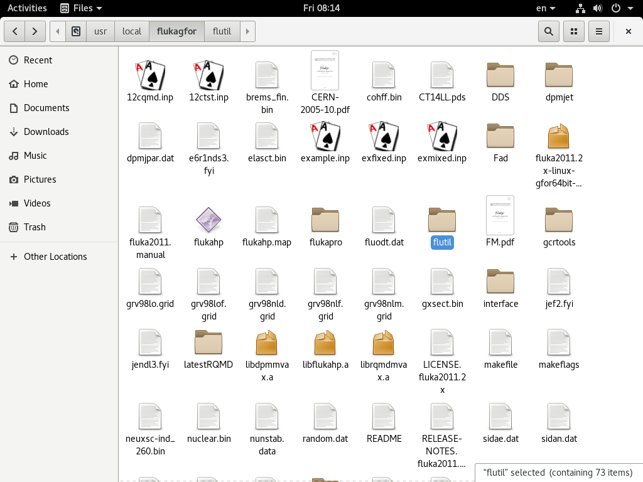Screen dimensions: 643x482
Task: Open Home in the sidebar
Action: [60, 84]
